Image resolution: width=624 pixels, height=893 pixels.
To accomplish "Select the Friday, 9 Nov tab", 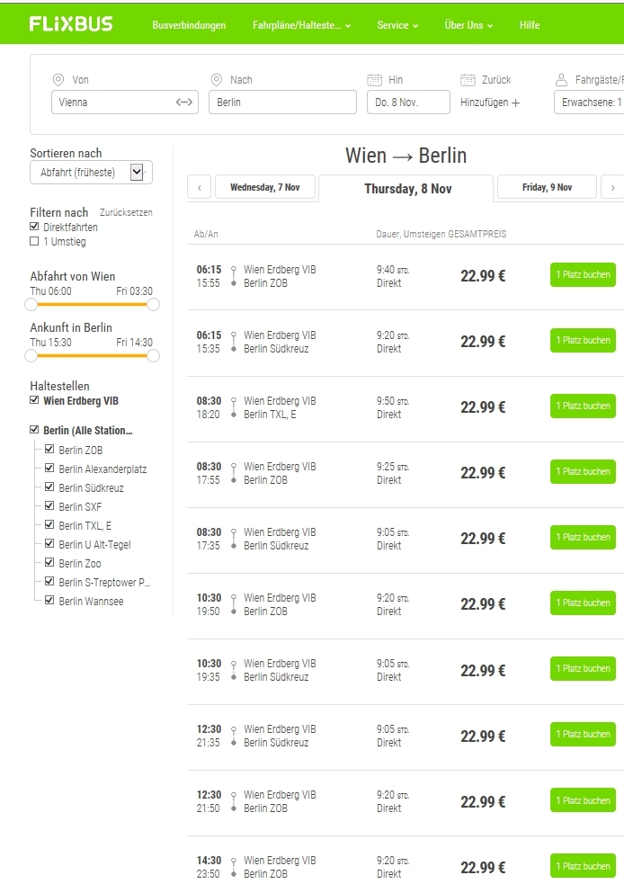I will coord(547,187).
